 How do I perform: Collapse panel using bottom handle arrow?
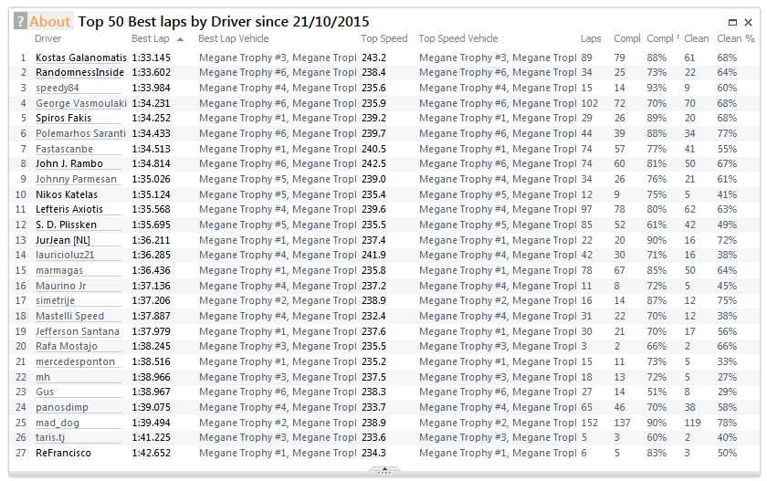(384, 470)
